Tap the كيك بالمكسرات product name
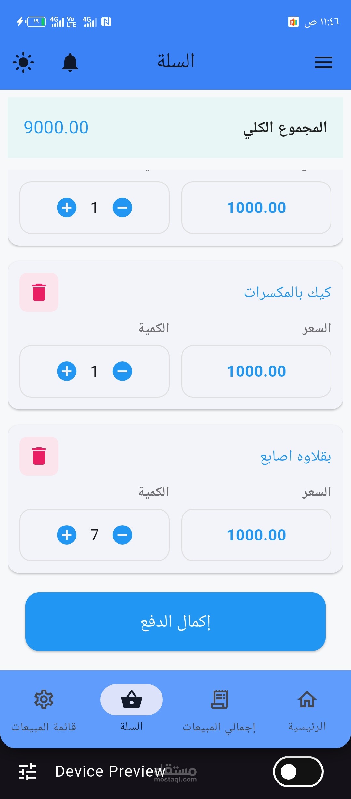The height and width of the screenshot is (799, 351). 287,292
